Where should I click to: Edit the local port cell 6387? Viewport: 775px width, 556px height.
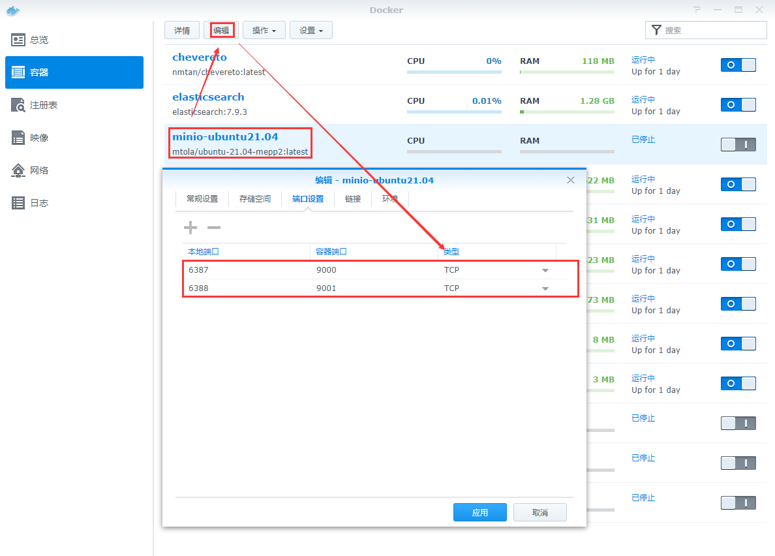point(246,270)
